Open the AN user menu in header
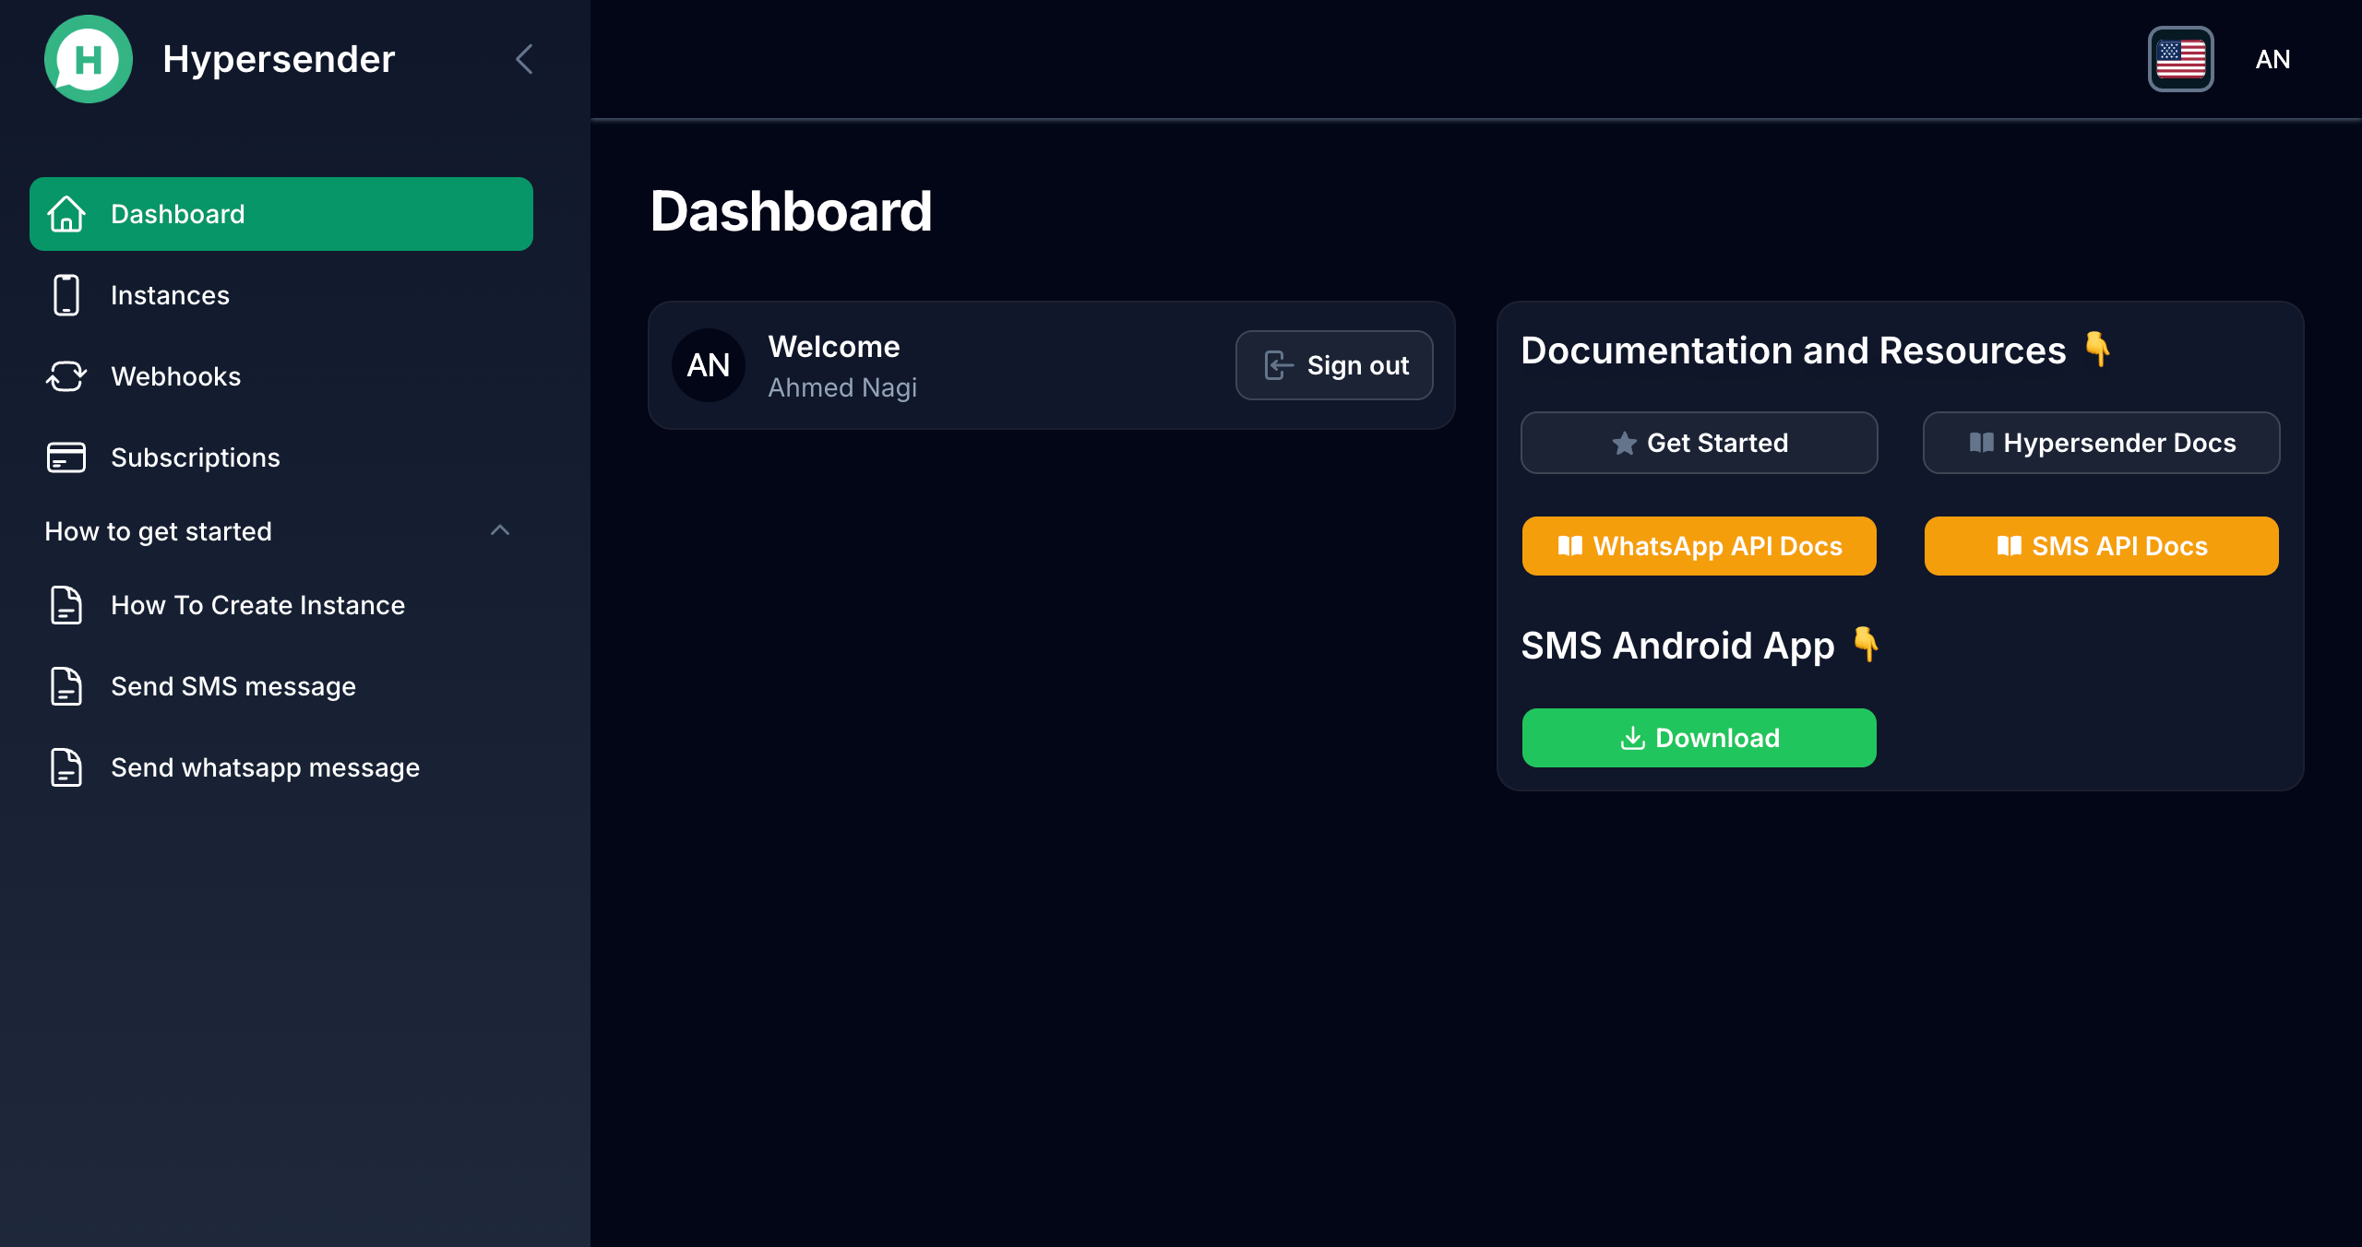Image resolution: width=2362 pixels, height=1247 pixels. pos(2273,59)
